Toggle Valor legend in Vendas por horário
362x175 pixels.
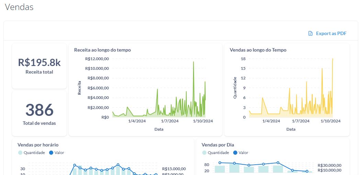tap(57, 153)
